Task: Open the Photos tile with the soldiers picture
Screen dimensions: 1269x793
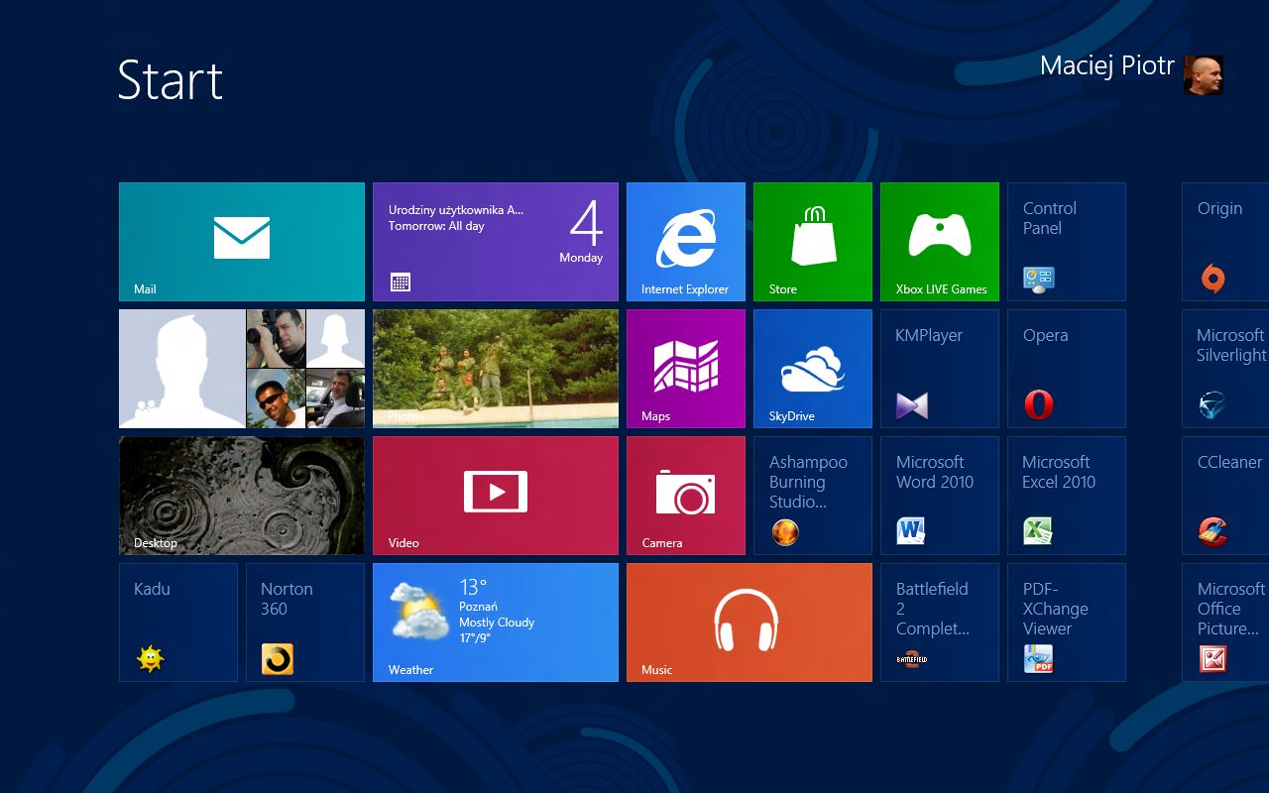Action: 496,369
